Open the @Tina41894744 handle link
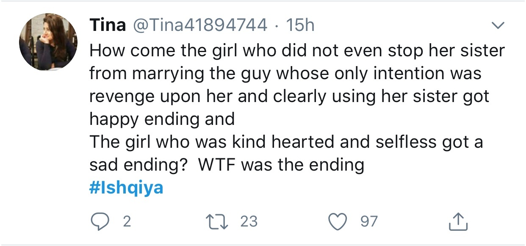Image resolution: width=526 pixels, height=246 pixels. click(x=201, y=25)
